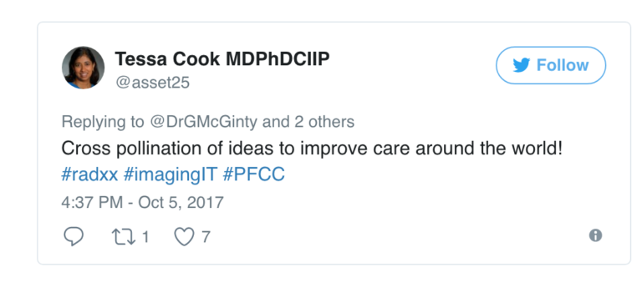Click the retweet count of 1
642x303 pixels.
pos(145,237)
